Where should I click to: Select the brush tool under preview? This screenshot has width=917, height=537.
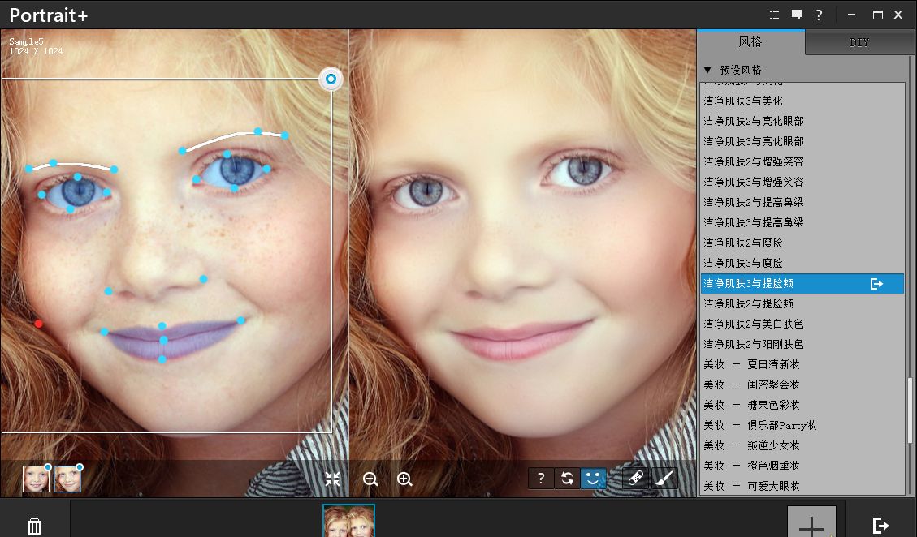[x=664, y=479]
